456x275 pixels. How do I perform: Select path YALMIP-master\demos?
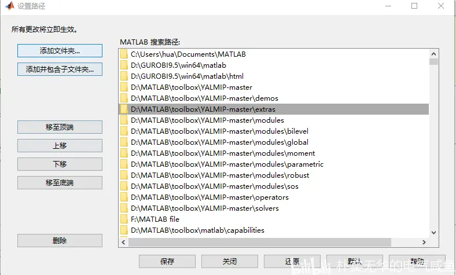[274, 98]
